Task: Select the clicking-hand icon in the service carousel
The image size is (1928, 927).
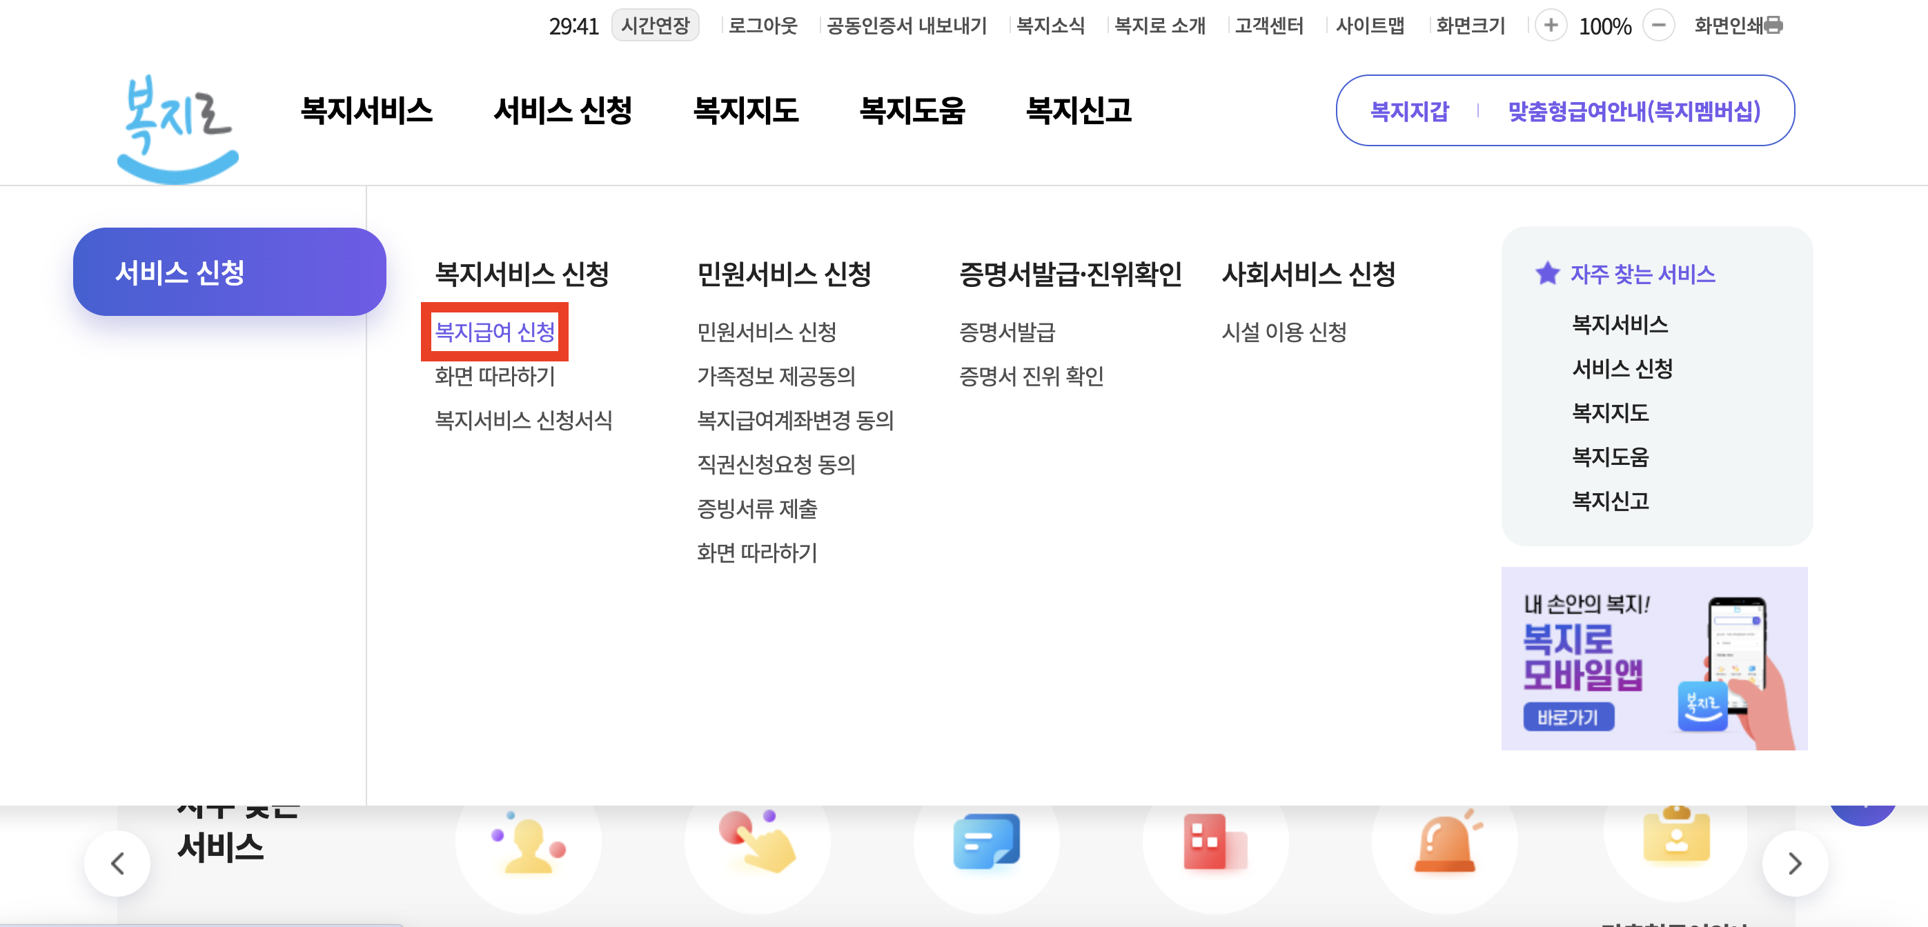Action: (x=758, y=844)
